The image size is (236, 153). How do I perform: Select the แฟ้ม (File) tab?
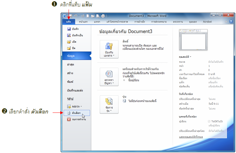click(x=69, y=22)
